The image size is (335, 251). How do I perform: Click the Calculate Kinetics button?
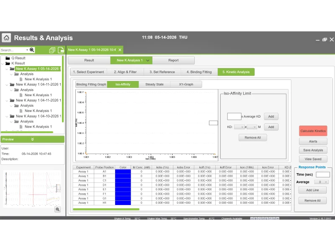point(313,131)
